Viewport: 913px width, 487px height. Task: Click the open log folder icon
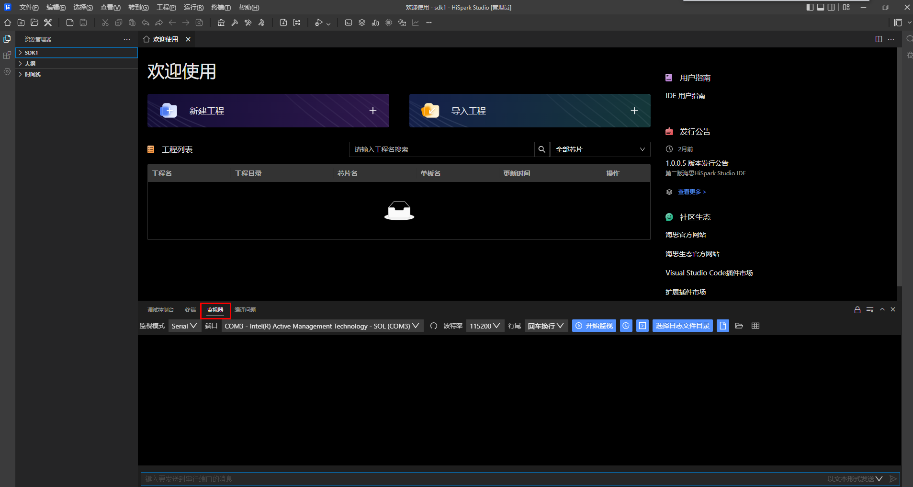tap(739, 326)
